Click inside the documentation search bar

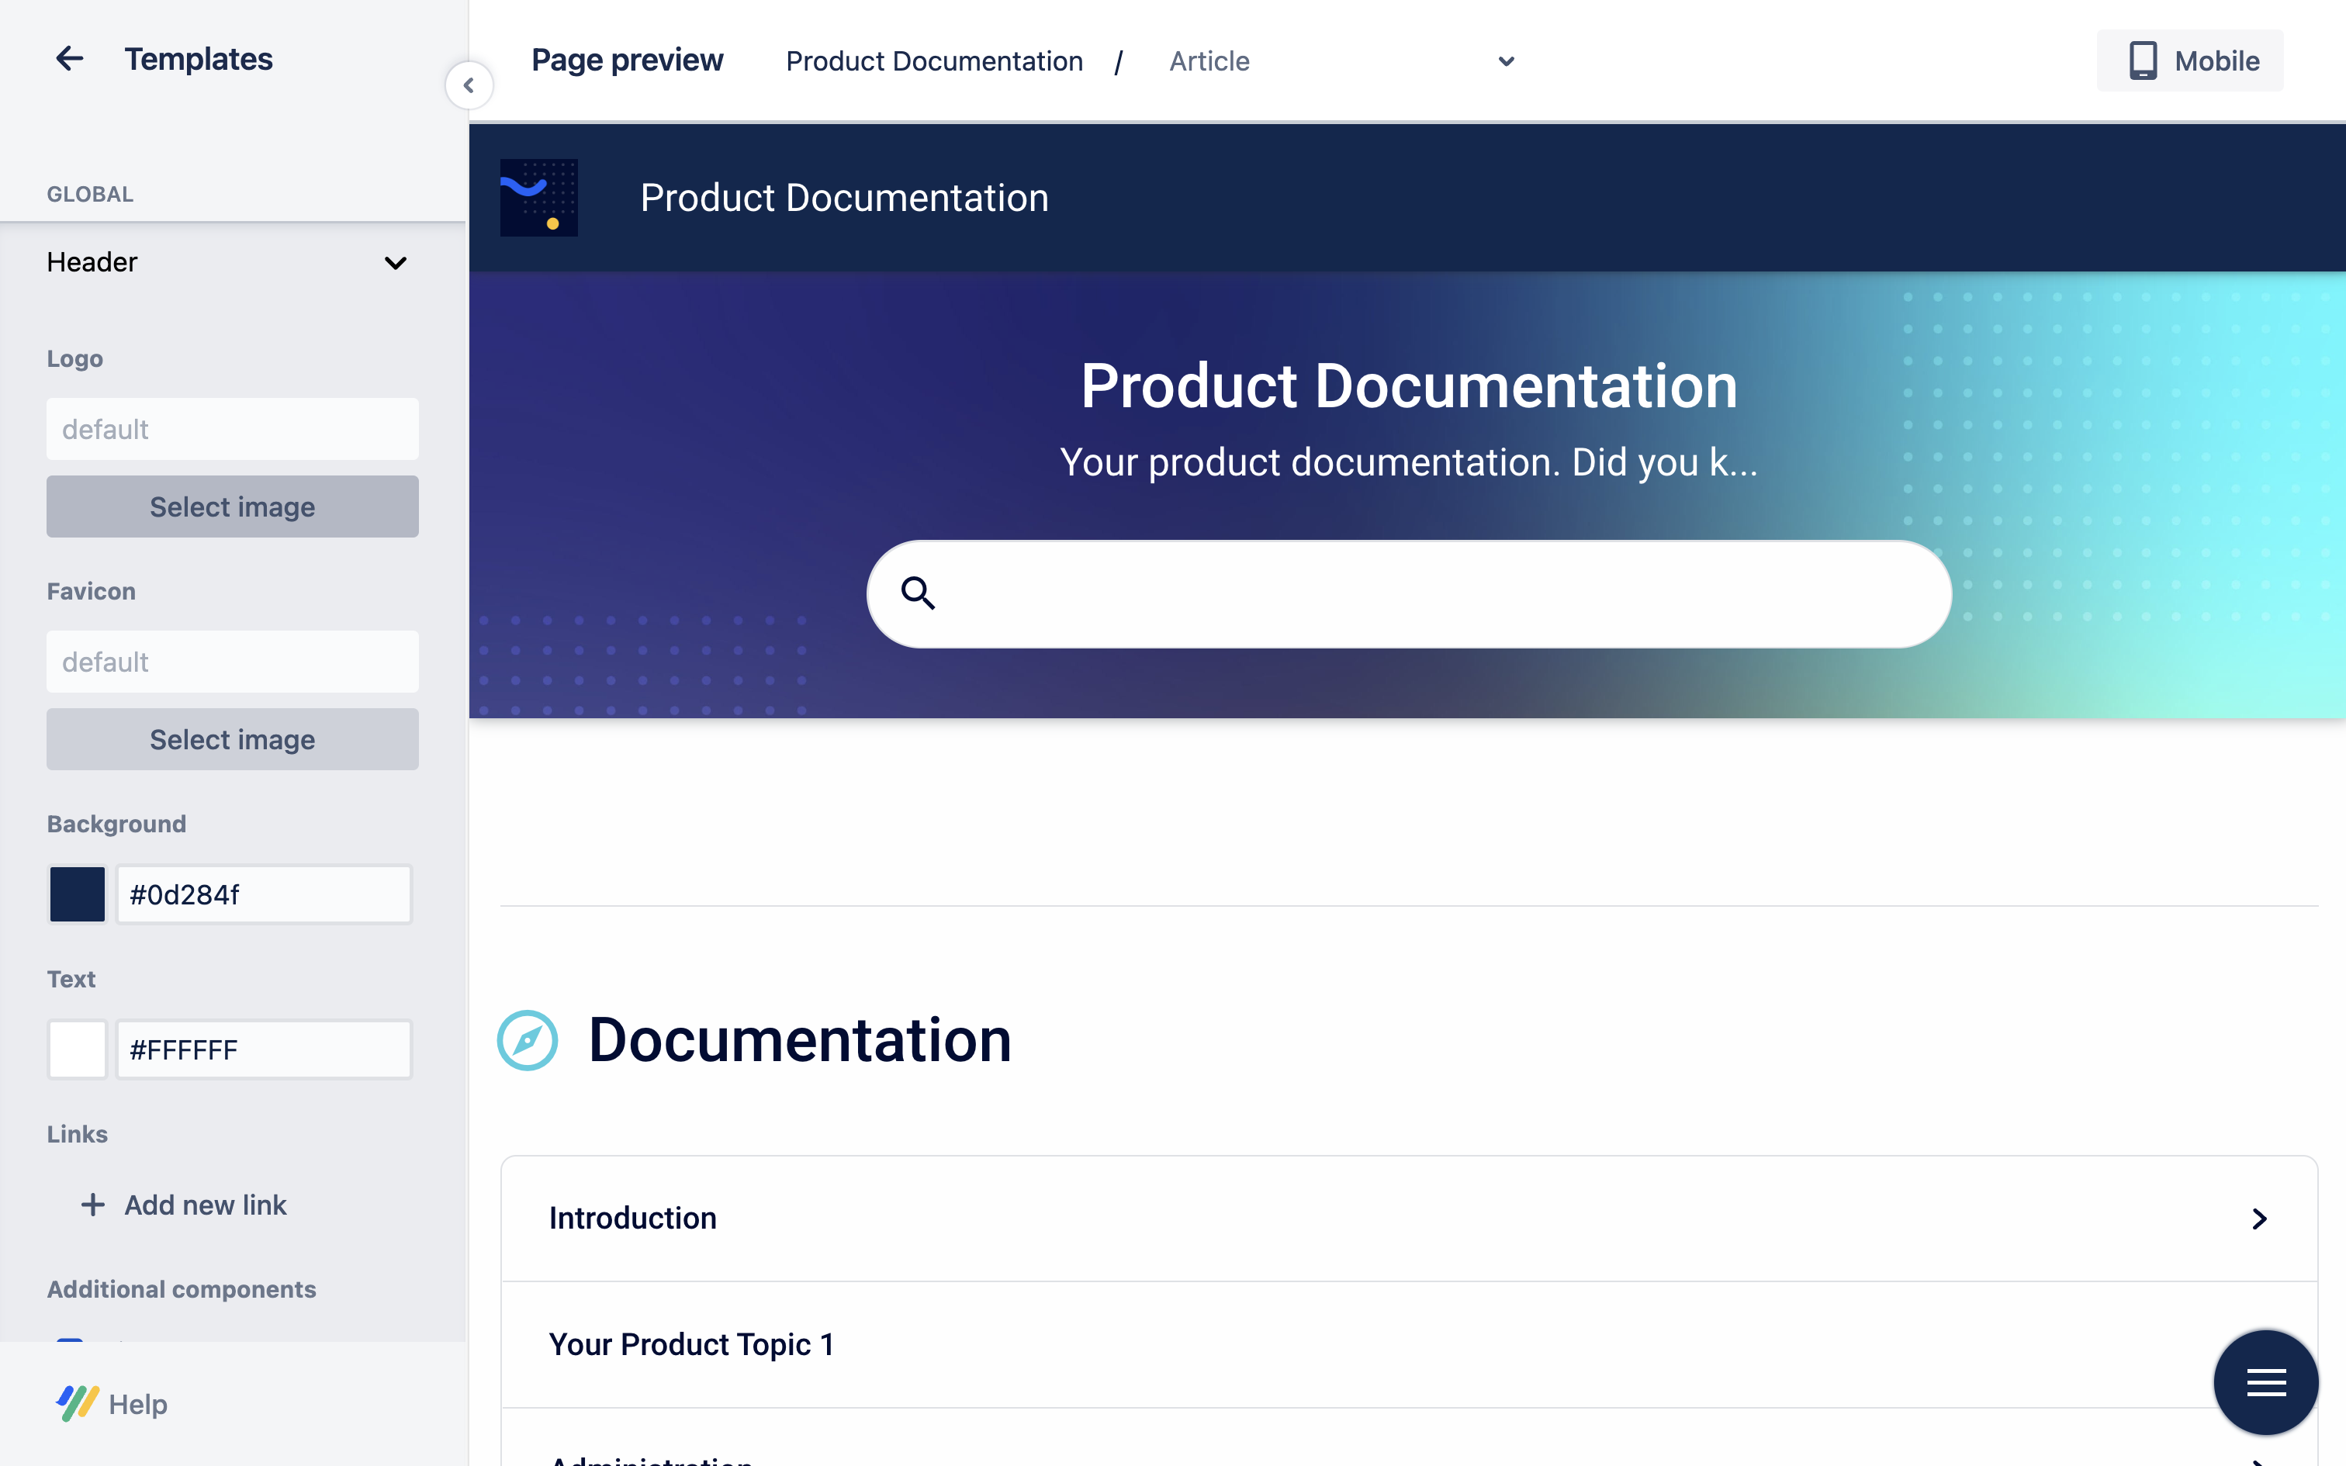pos(1434,593)
